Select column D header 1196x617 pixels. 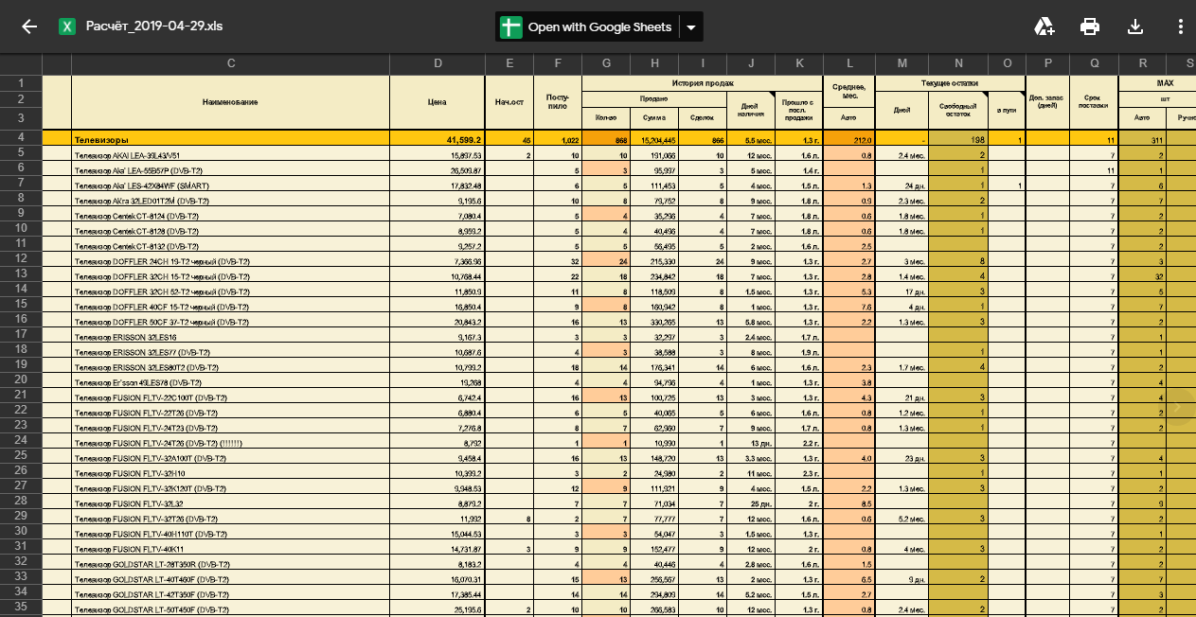pos(437,63)
